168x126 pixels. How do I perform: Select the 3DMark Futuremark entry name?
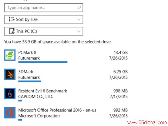point(26,72)
